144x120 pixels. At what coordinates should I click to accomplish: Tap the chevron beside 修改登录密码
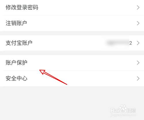pyautogui.click(x=138, y=8)
